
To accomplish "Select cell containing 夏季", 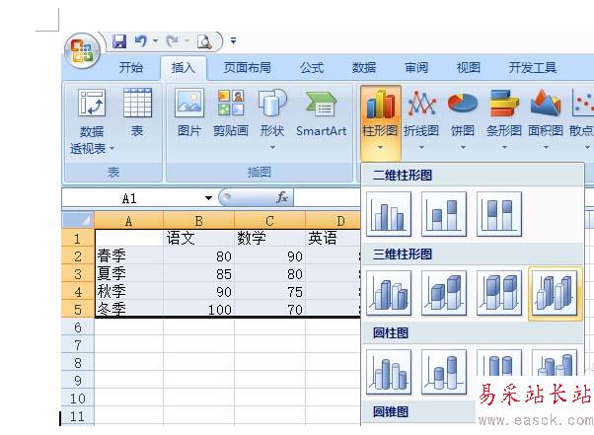I will [x=129, y=273].
